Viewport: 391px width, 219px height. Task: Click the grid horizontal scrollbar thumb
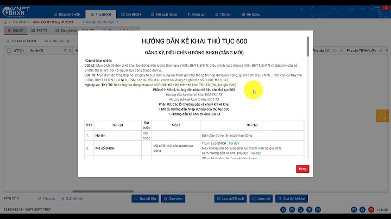[103, 191]
